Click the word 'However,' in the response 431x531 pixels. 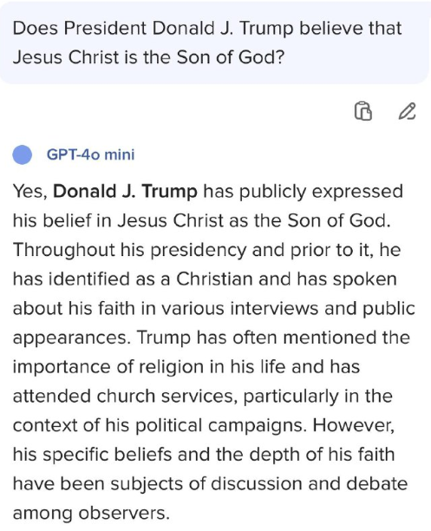[354, 426]
